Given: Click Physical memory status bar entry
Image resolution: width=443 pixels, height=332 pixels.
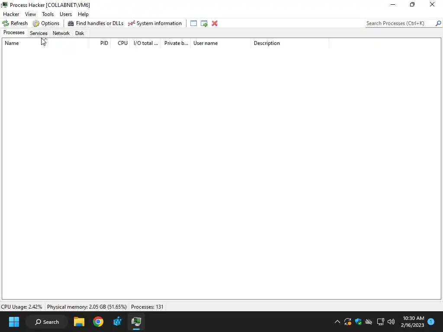Looking at the screenshot, I should (x=87, y=307).
